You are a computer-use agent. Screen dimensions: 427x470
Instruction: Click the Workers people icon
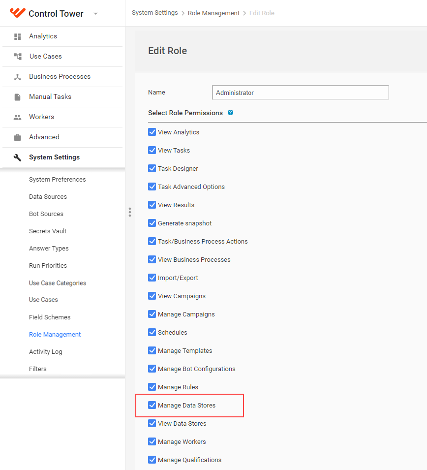pos(18,117)
